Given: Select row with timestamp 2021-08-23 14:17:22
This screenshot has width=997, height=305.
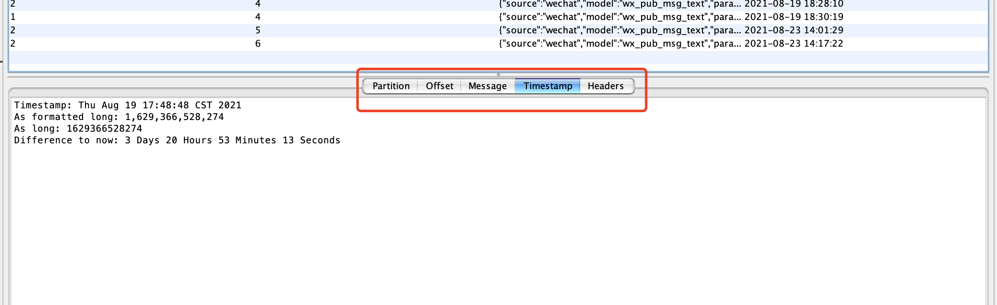Looking at the screenshot, I should tap(499, 44).
